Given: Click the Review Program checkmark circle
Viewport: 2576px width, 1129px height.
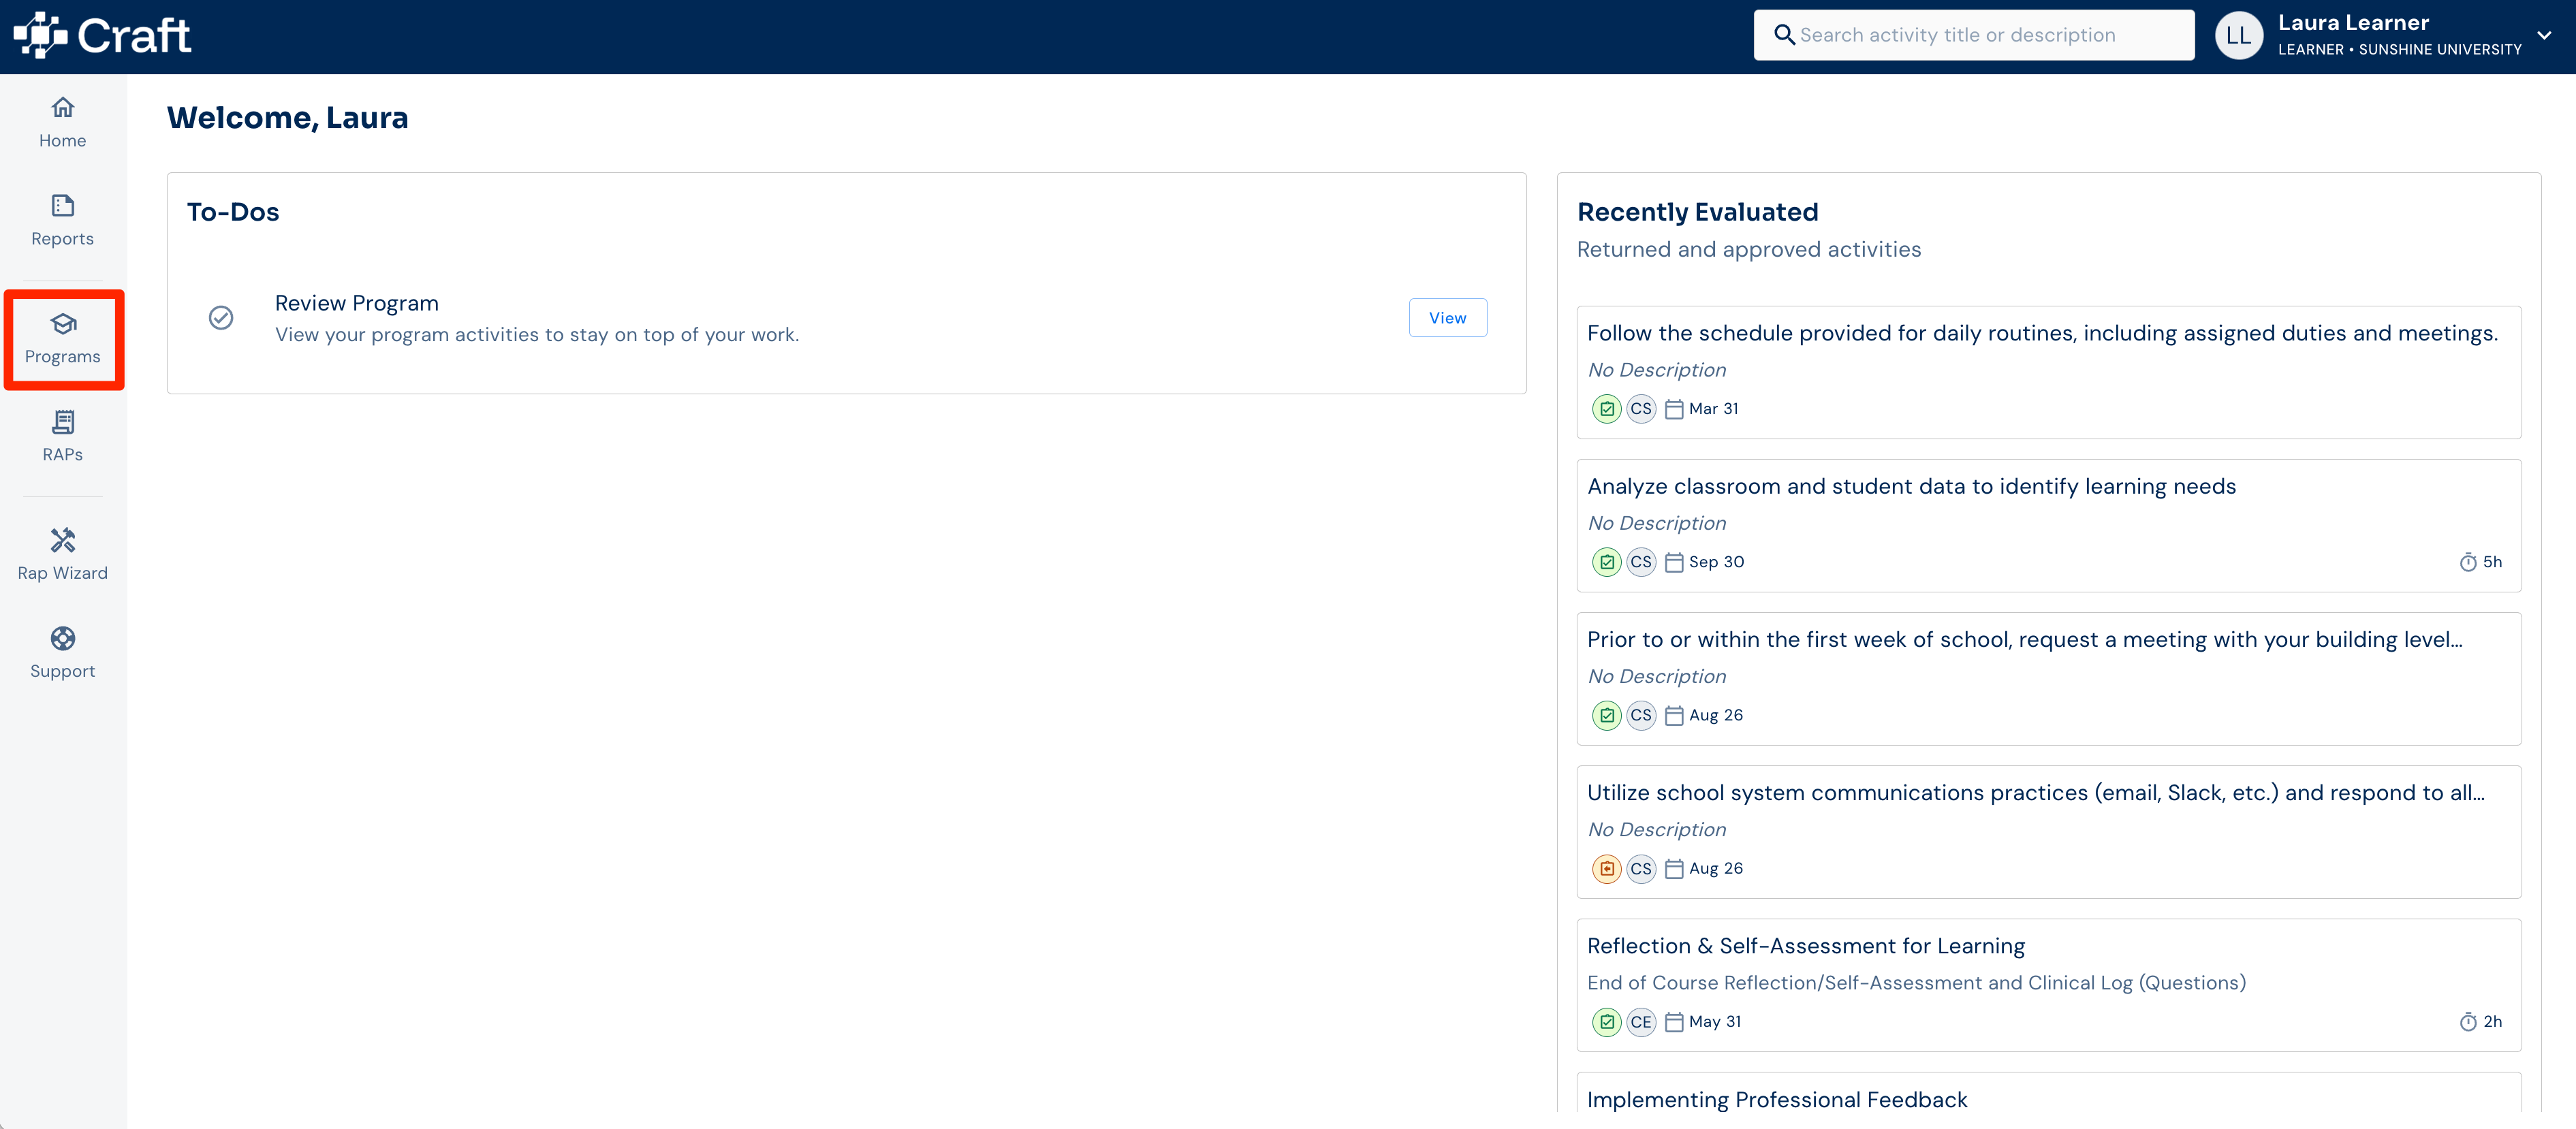Looking at the screenshot, I should point(221,318).
